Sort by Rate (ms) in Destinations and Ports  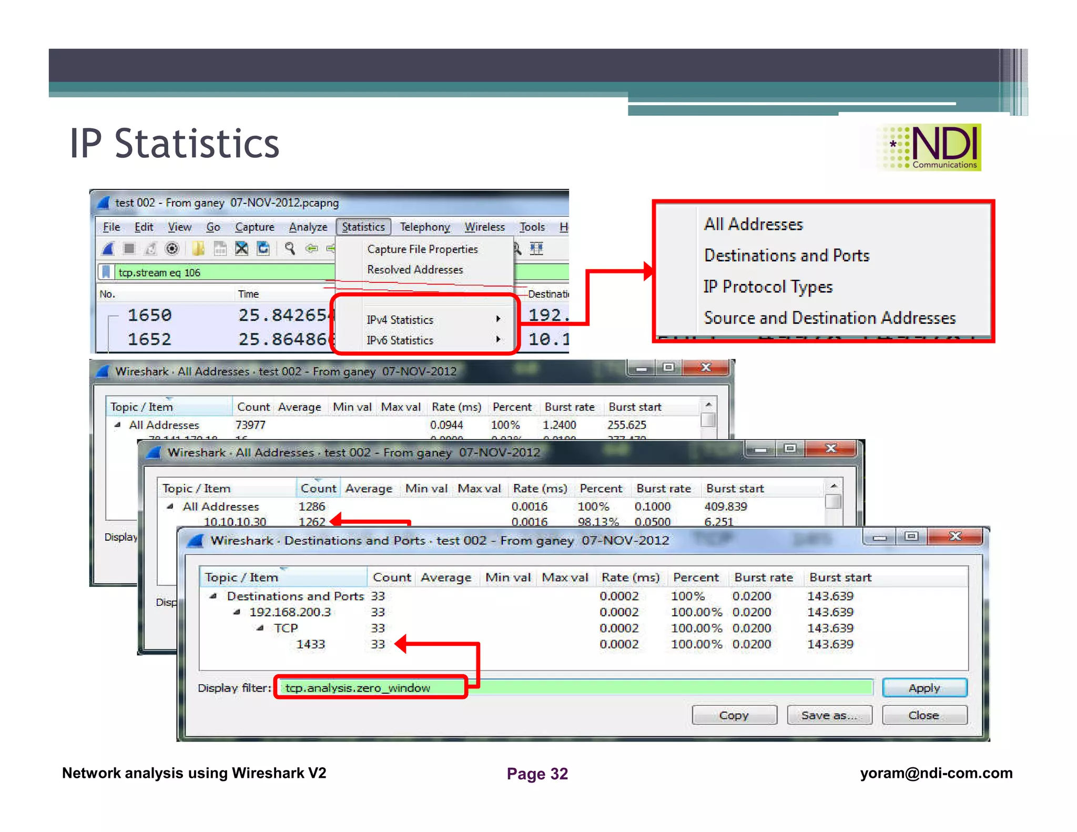tap(631, 577)
